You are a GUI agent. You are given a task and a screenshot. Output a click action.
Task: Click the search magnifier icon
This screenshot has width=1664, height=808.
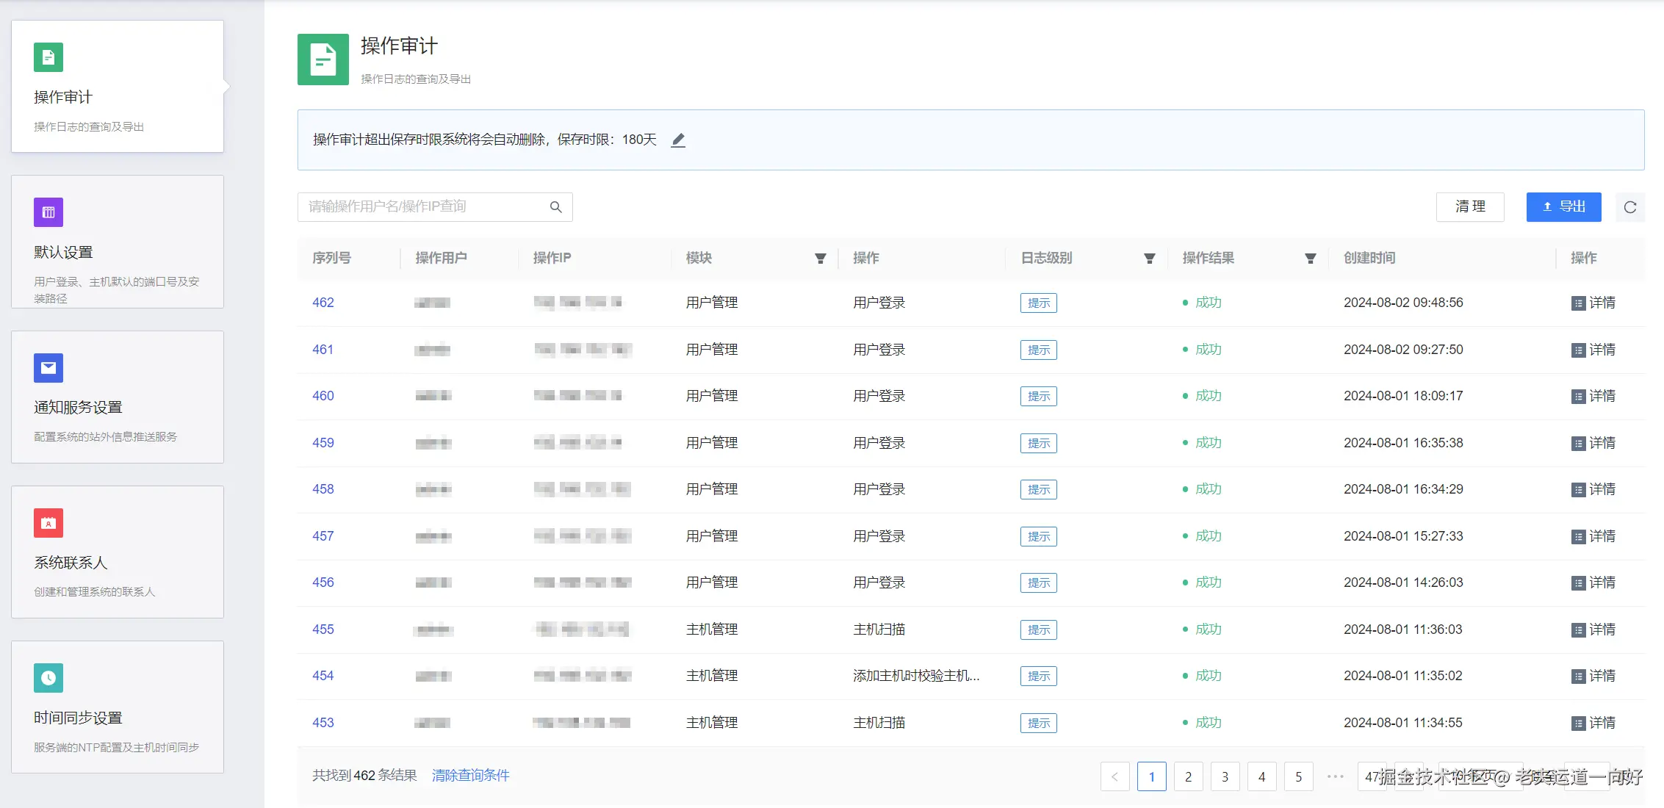point(555,207)
